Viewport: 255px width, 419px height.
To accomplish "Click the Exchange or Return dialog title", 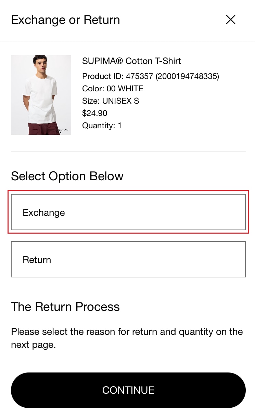I will [x=65, y=20].
